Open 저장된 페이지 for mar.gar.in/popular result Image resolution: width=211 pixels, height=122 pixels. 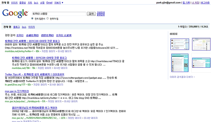(x=55, y=101)
